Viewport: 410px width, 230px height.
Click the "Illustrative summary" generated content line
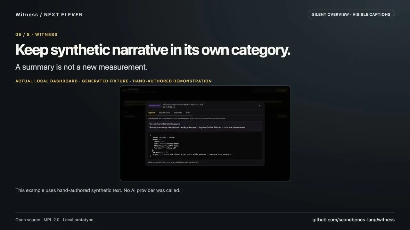click(x=197, y=127)
